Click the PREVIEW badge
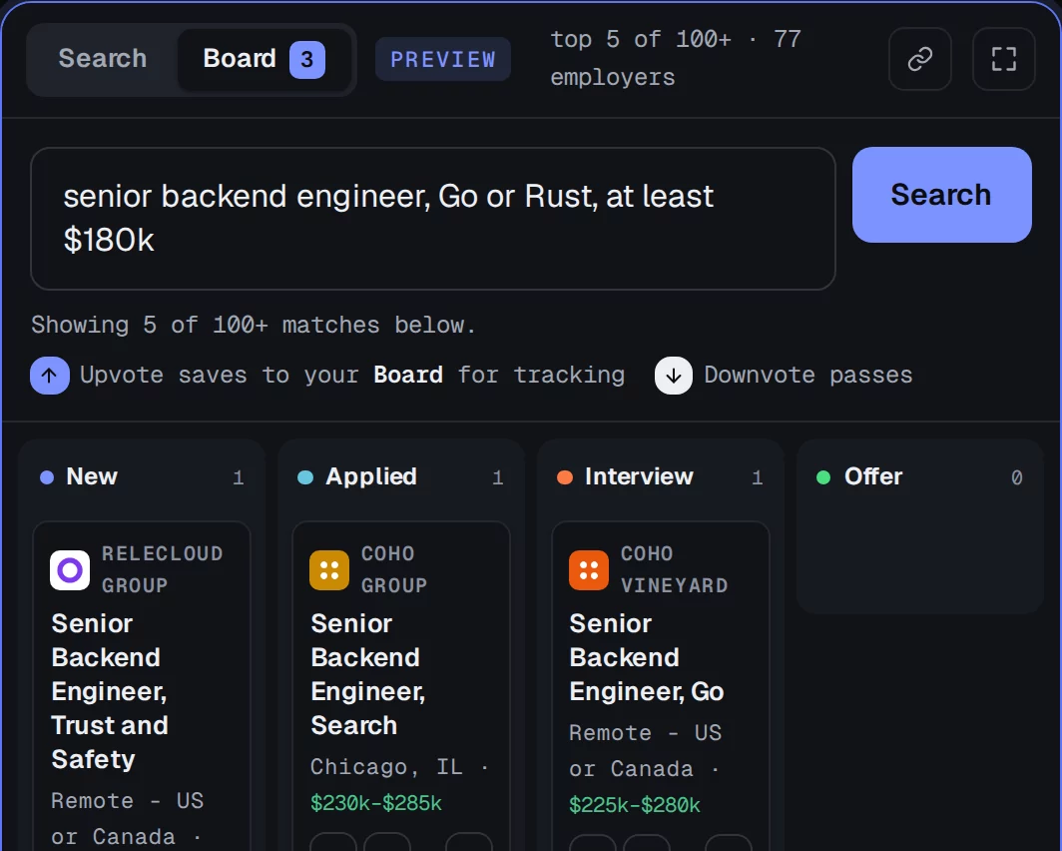Screen dimensions: 1062x851 pos(443,59)
